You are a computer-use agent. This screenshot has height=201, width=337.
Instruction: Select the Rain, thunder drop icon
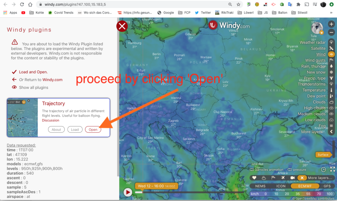(331, 66)
